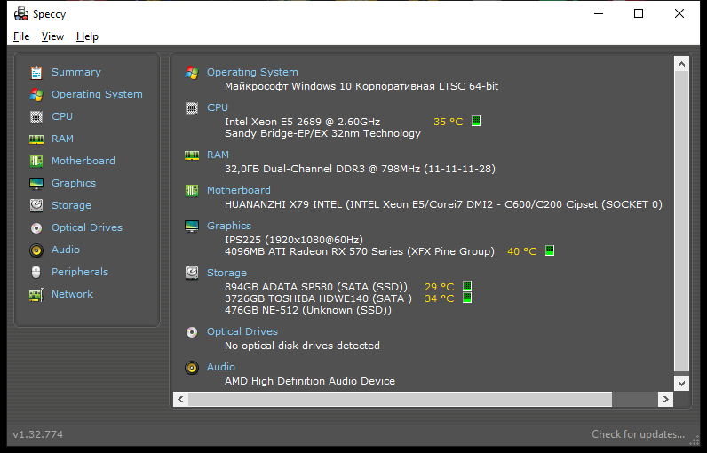Viewport: 707px width, 453px height.
Task: Open the File menu
Action: 21,36
